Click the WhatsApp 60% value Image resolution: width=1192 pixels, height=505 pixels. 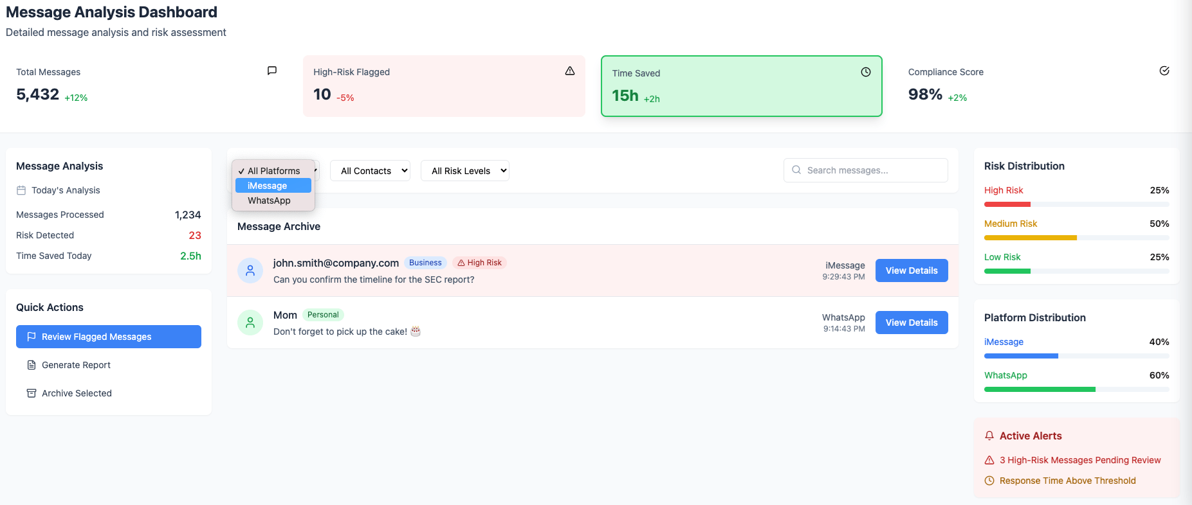pyautogui.click(x=1159, y=375)
